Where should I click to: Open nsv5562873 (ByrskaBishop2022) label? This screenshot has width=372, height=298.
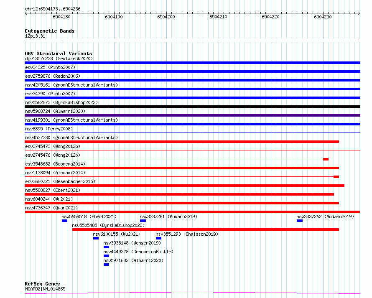61,102
